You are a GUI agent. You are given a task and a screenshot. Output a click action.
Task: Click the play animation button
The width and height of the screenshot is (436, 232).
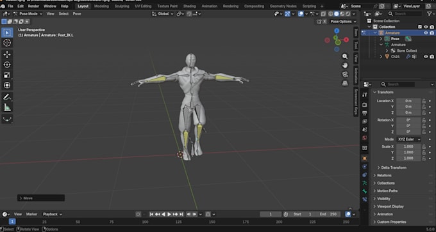coord(169,214)
